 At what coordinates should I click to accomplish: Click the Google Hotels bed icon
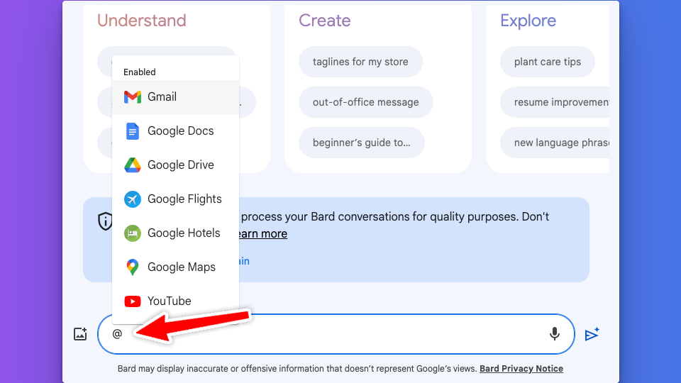[x=133, y=233]
